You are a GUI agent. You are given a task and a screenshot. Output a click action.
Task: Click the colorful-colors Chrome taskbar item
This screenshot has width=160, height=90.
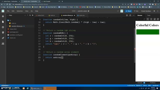tap(36, 88)
